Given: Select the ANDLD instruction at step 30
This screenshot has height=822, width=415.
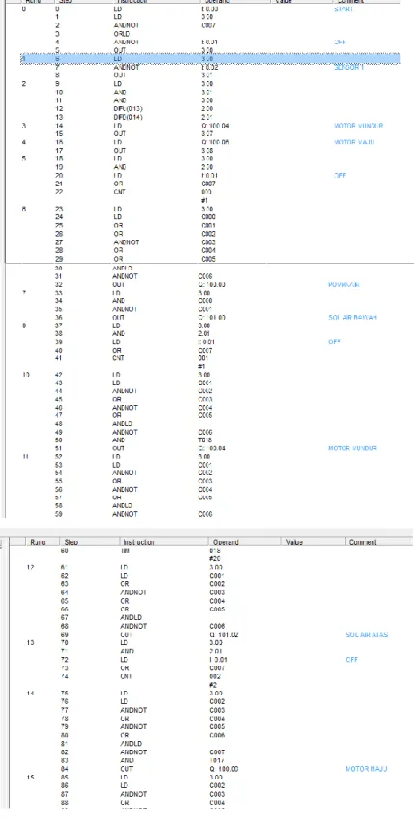Looking at the screenshot, I should tap(123, 268).
